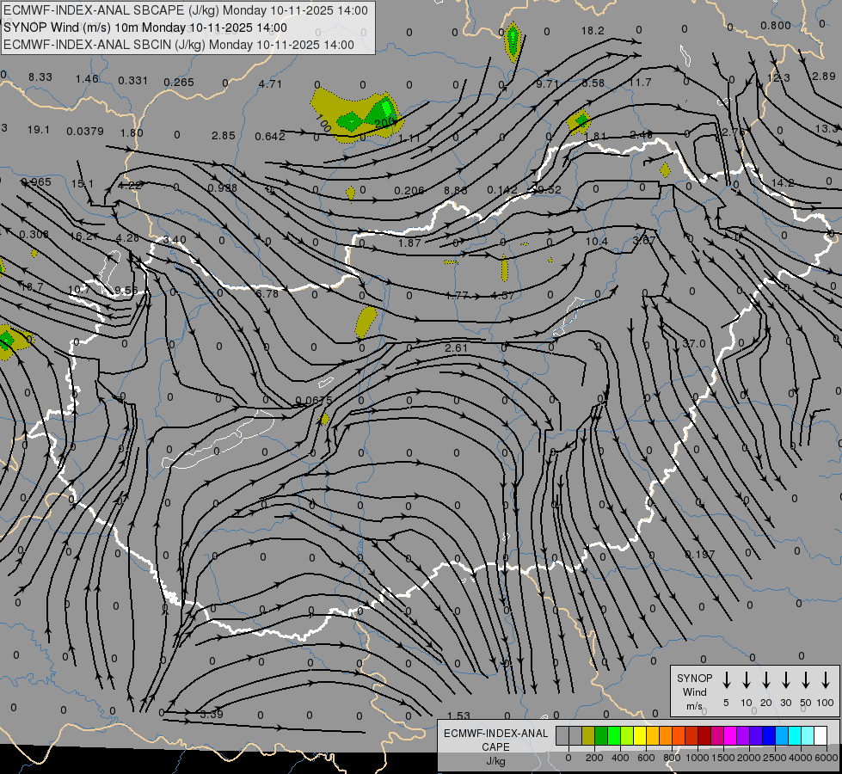Click the 0.142 map value

point(502,189)
